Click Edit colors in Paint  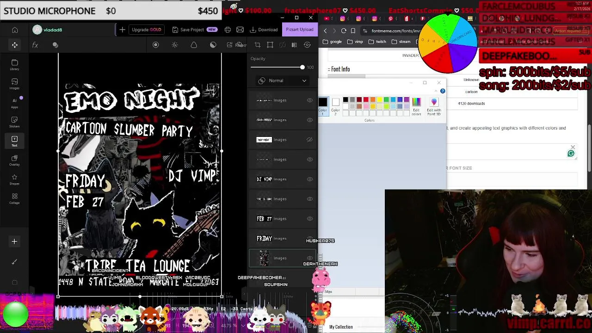pyautogui.click(x=416, y=106)
